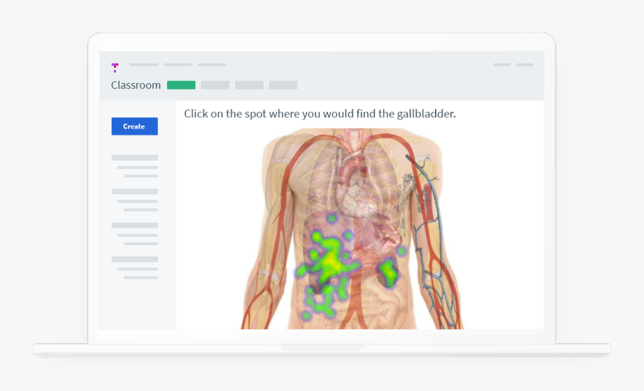
Task: Select the last gray tab in Classroom header
Action: coord(283,85)
